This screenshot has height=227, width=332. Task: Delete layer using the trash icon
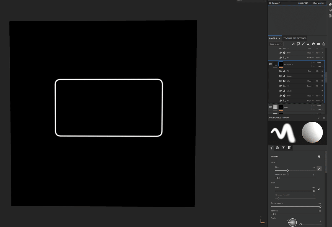coord(324,44)
